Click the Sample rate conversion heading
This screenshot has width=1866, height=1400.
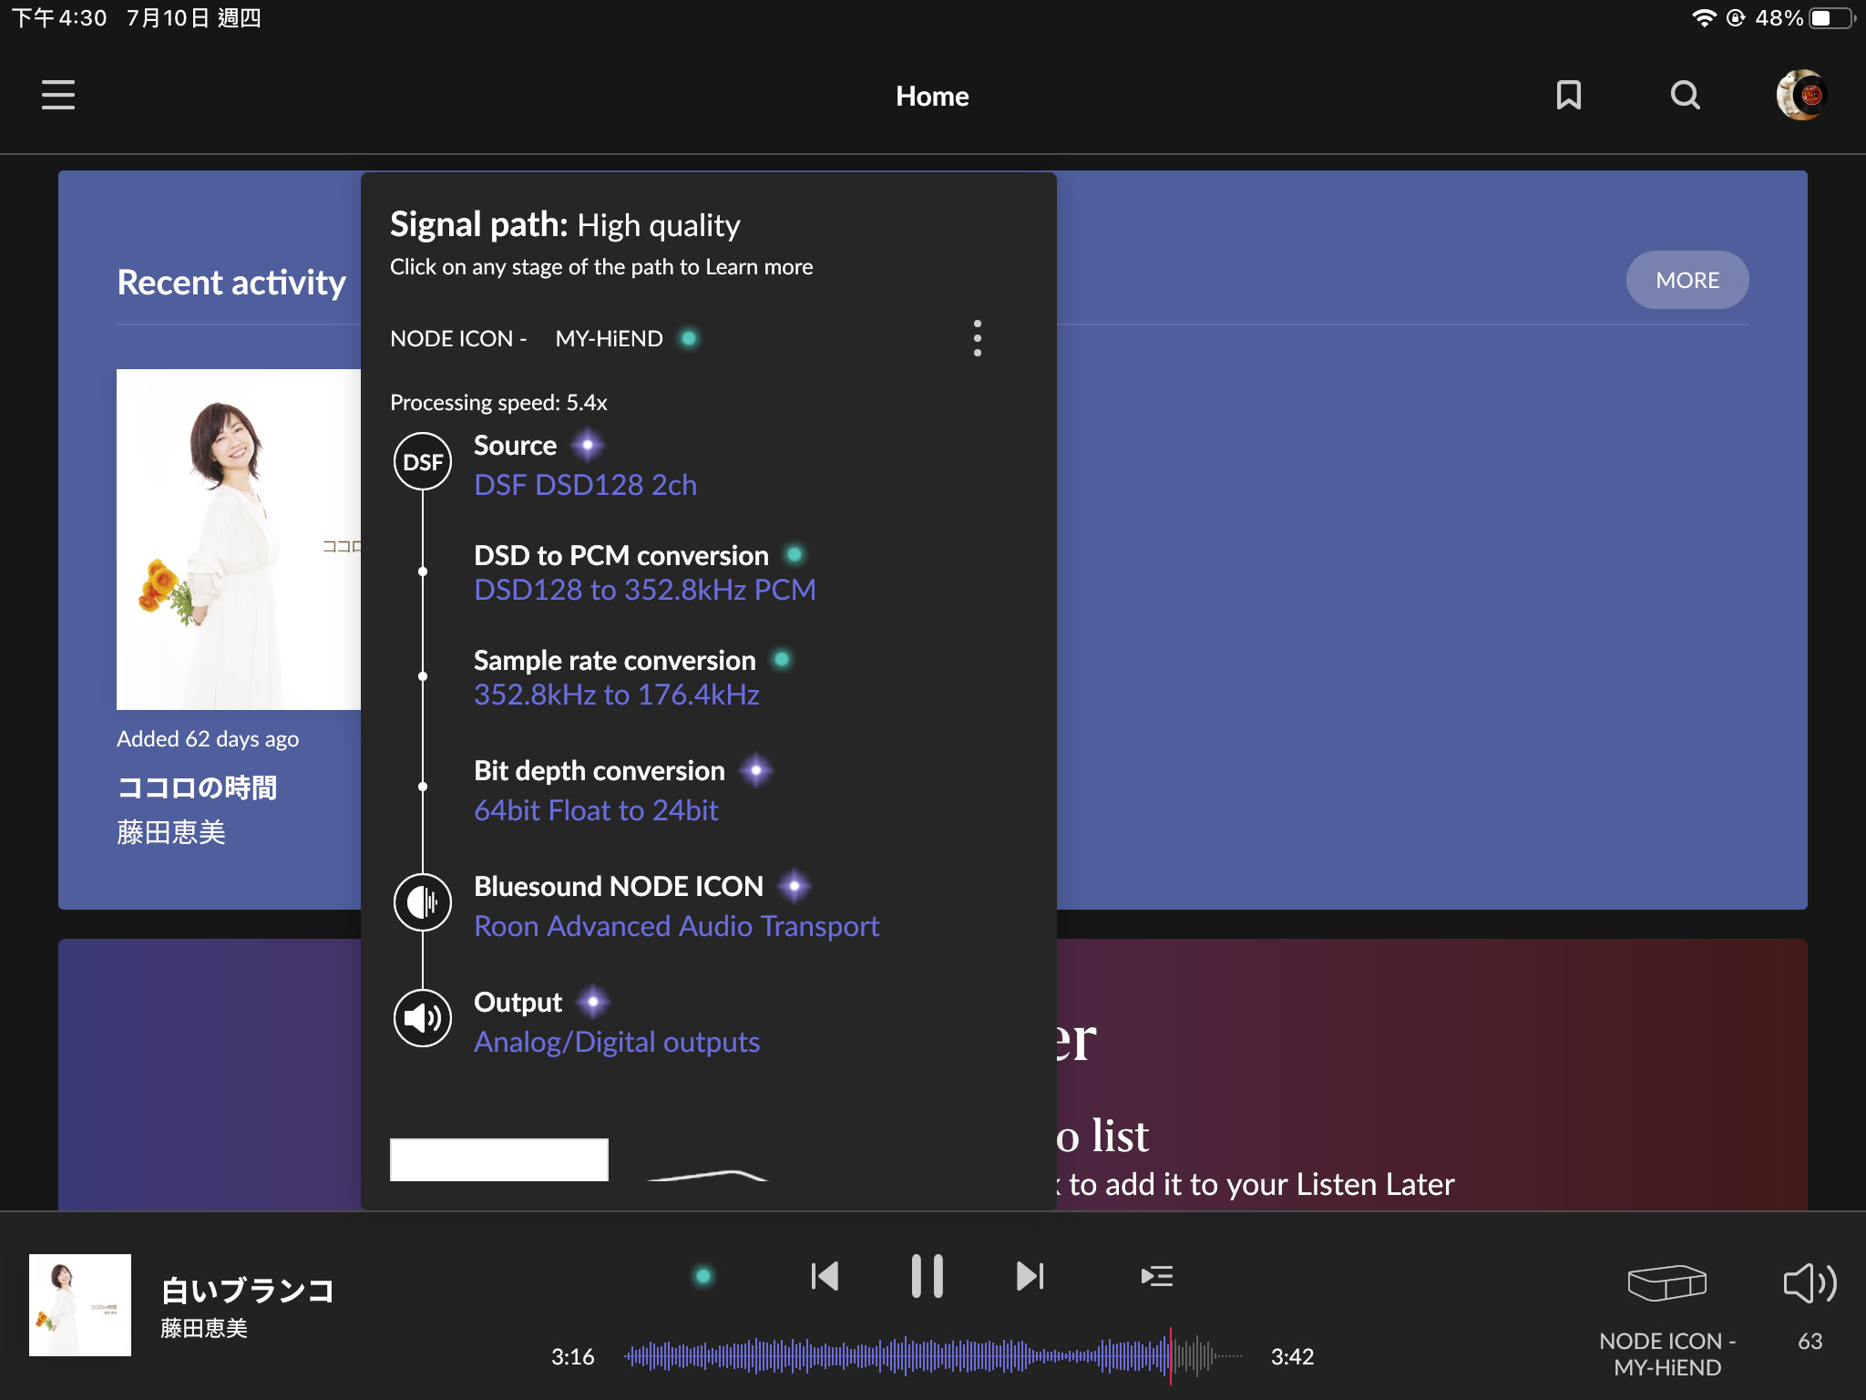pos(614,660)
